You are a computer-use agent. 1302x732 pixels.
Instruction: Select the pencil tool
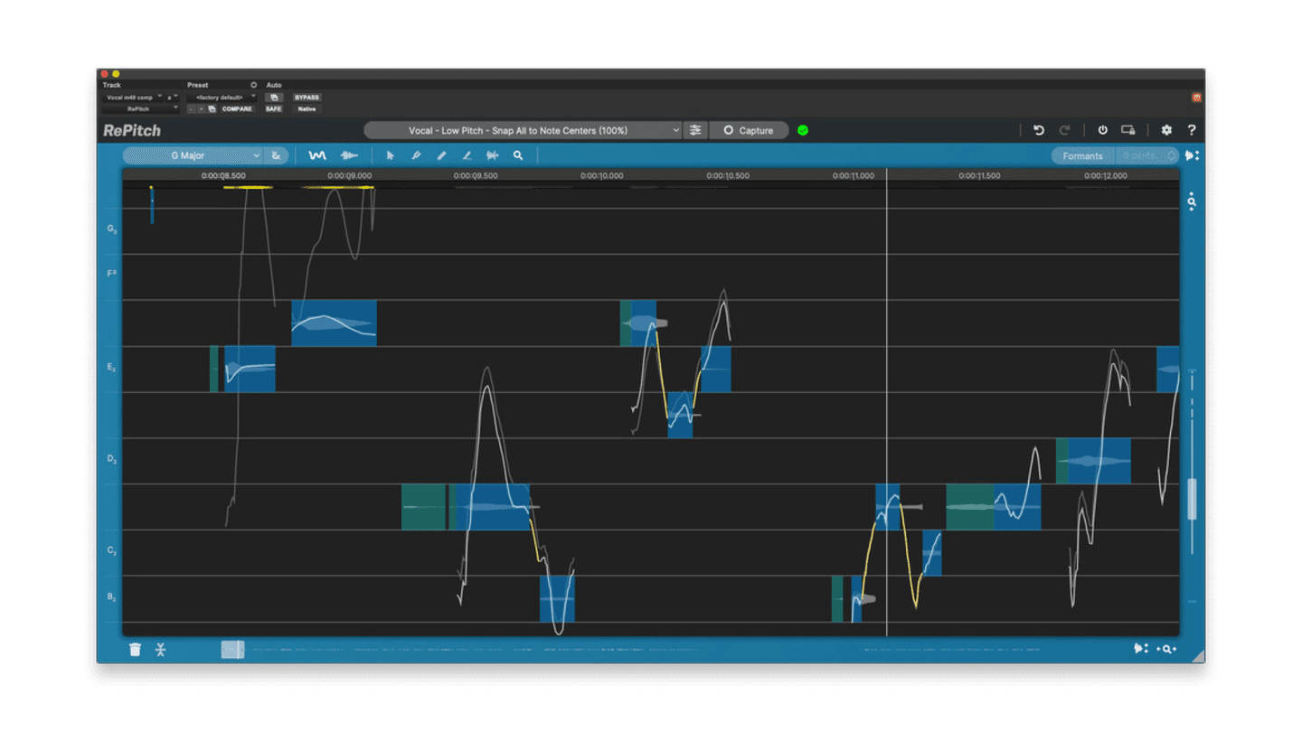pos(441,155)
